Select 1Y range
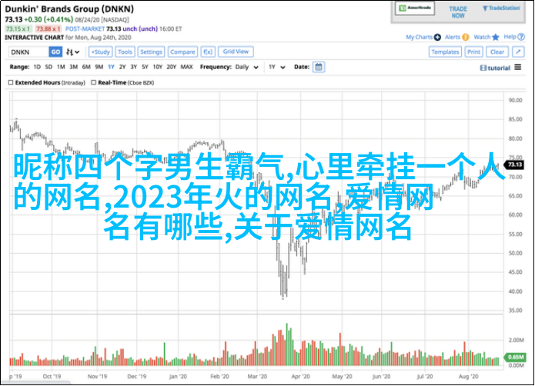This screenshot has width=535, height=386. (x=111, y=67)
